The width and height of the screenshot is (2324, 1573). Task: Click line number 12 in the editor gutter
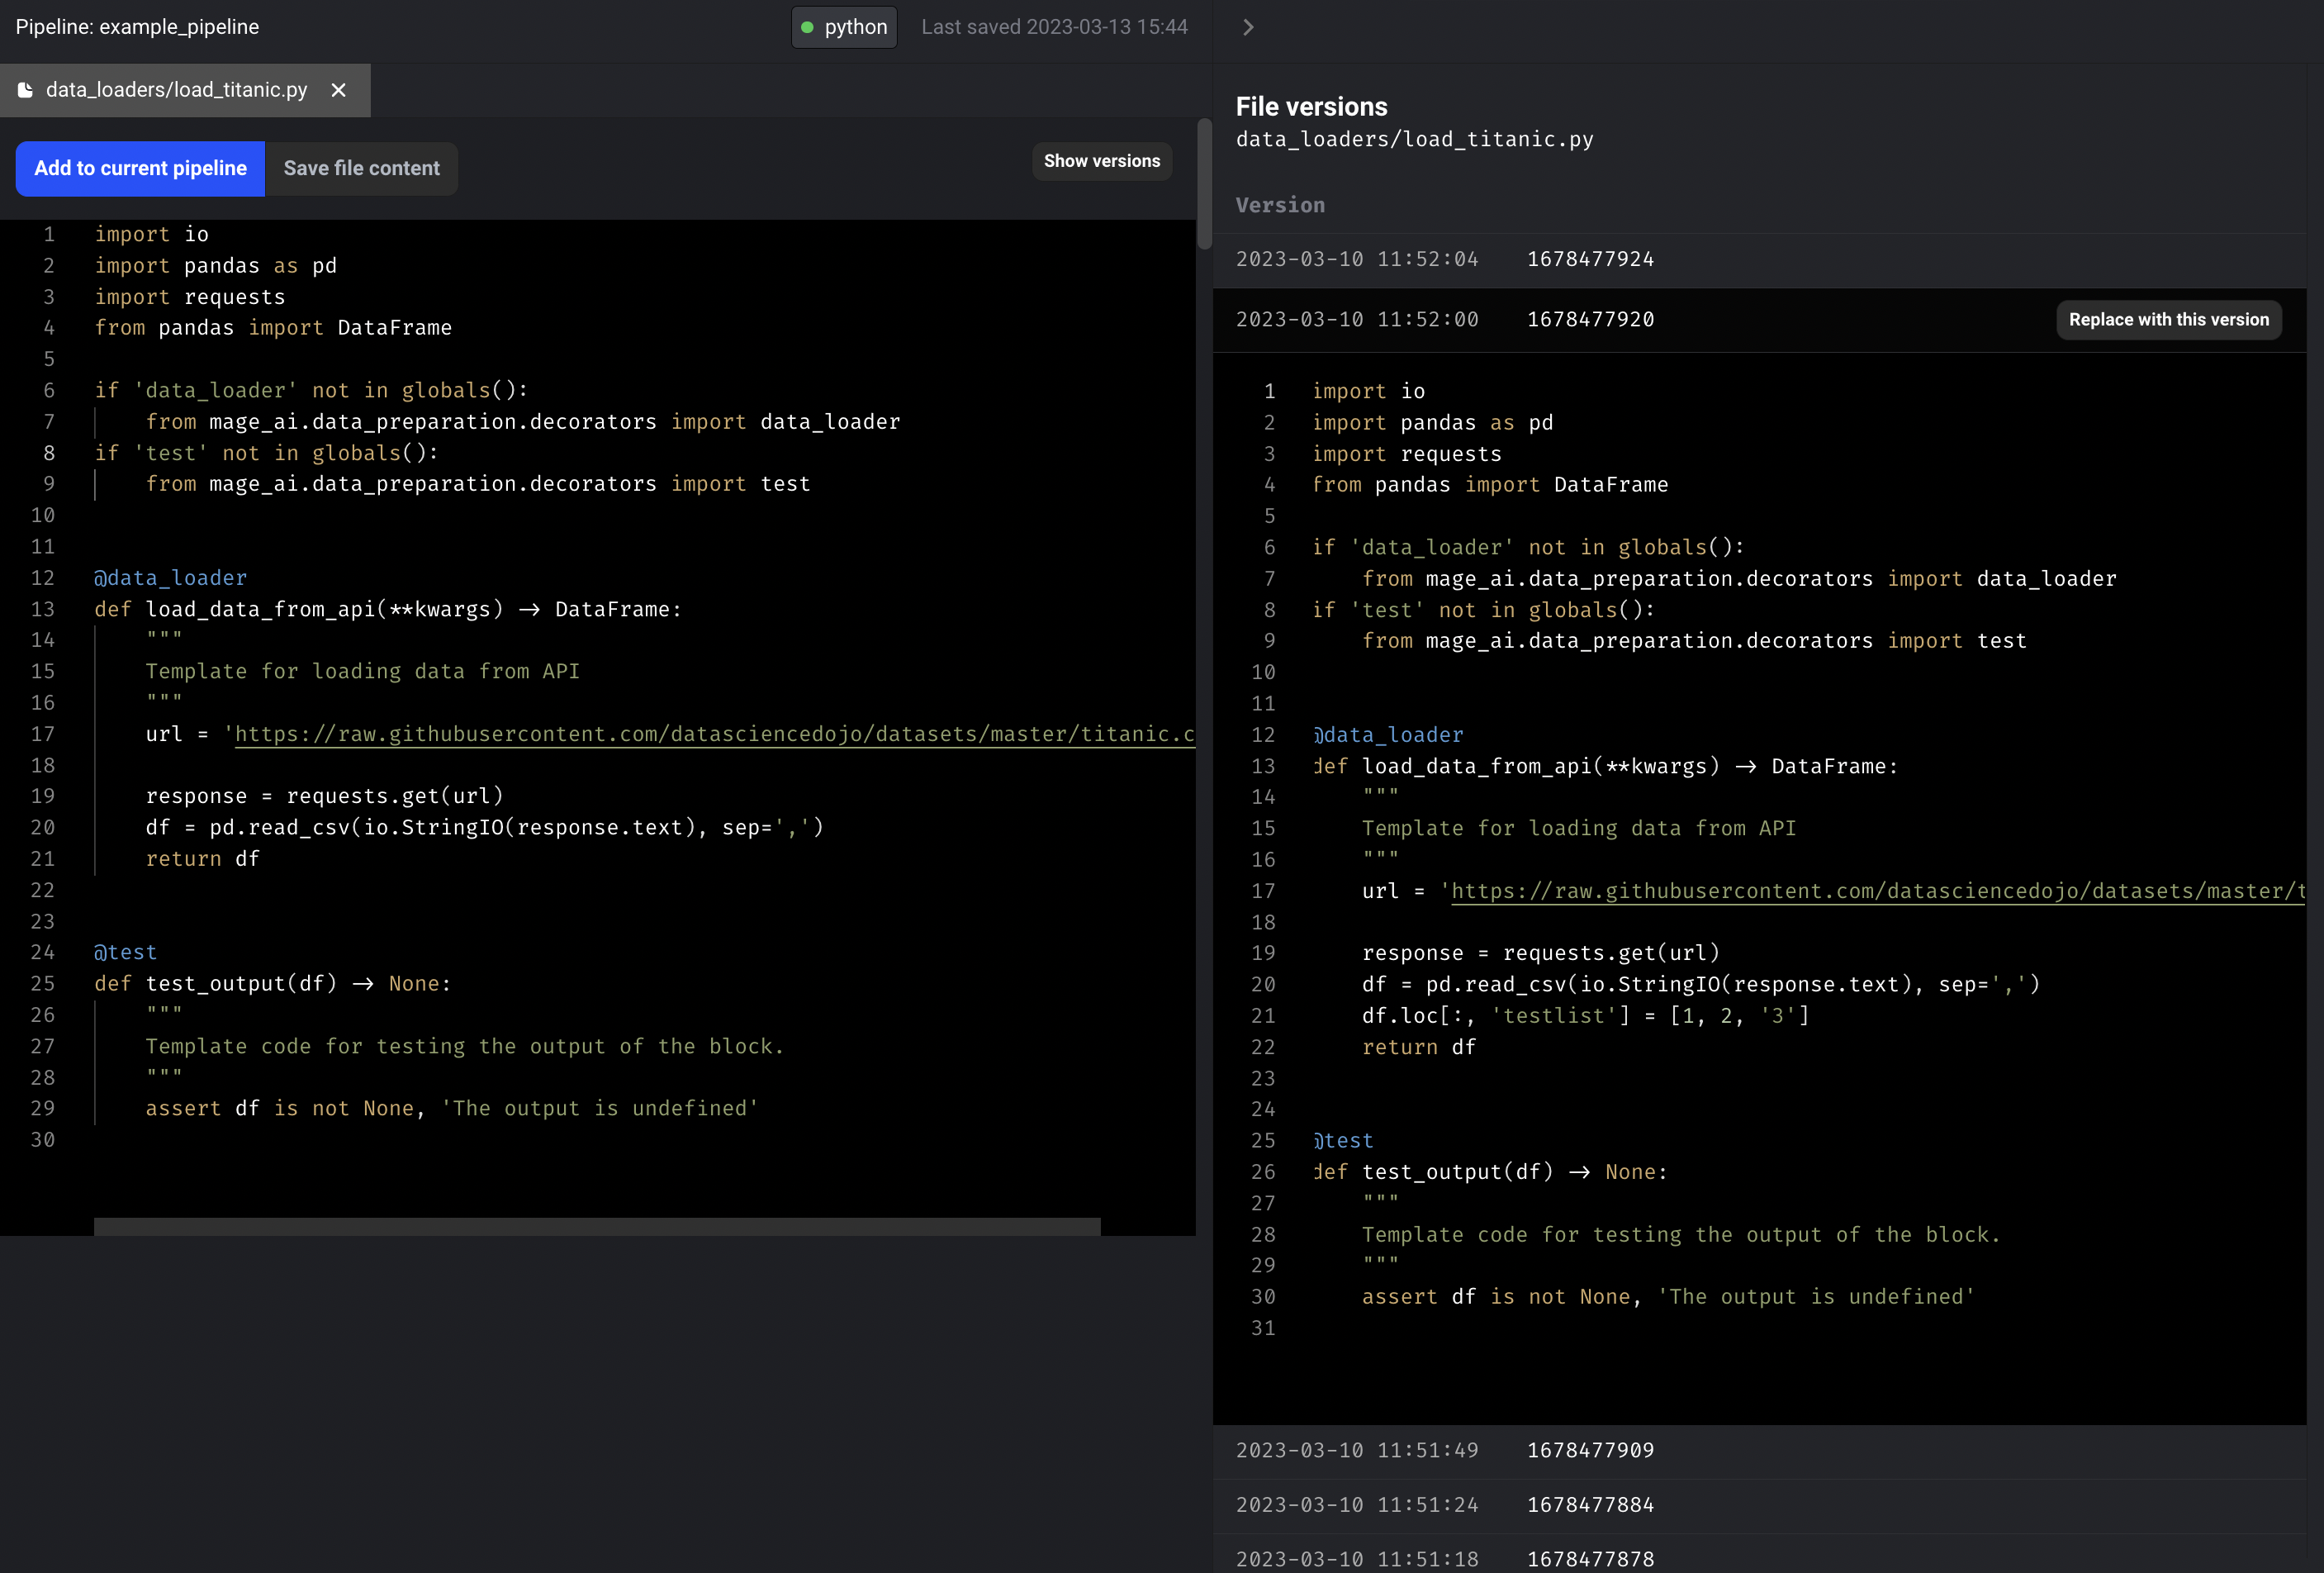point(42,578)
